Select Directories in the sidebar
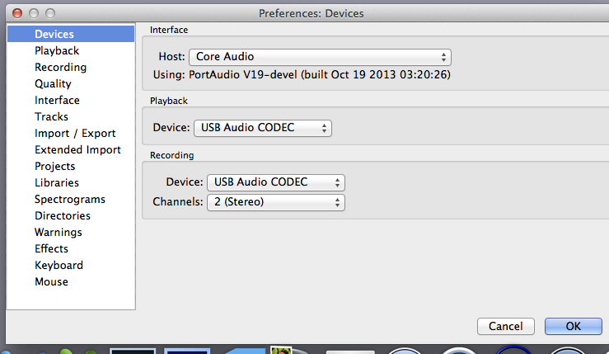This screenshot has height=354, width=609. [63, 215]
